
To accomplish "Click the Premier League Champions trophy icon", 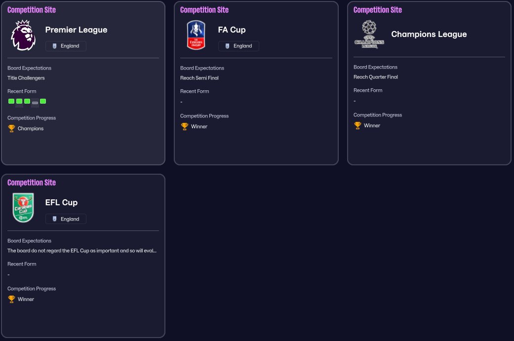I will (11, 128).
